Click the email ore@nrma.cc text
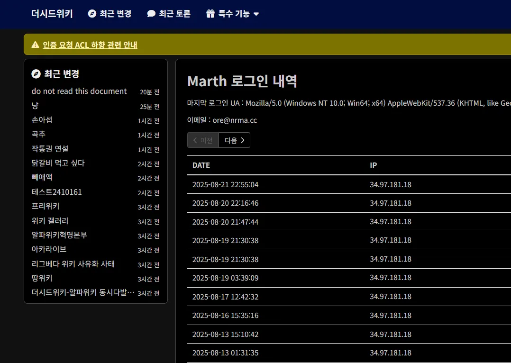This screenshot has width=511, height=363. click(235, 120)
